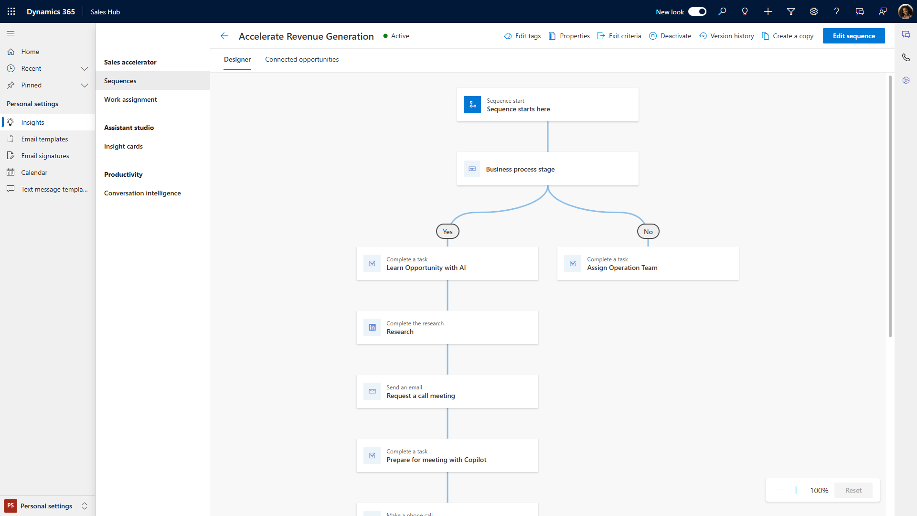The image size is (917, 516).
Task: Switch to the Connected opportunities tab
Action: coord(301,59)
